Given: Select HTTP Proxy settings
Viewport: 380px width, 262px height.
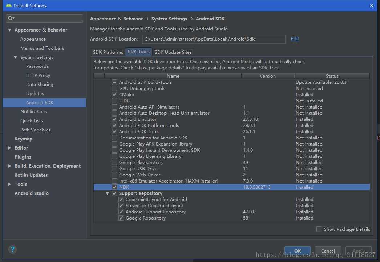Looking at the screenshot, I should point(38,75).
